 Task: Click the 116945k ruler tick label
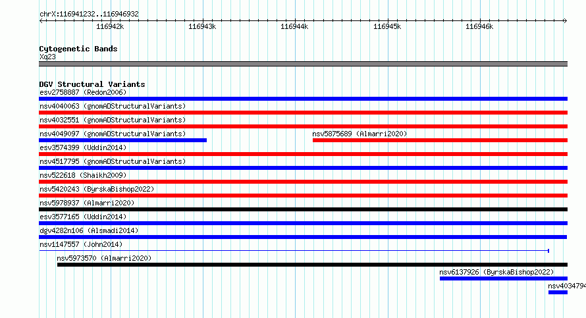tap(387, 26)
